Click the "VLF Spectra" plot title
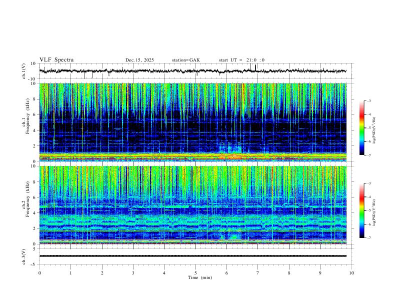This screenshot has width=396, height=306. pos(56,59)
